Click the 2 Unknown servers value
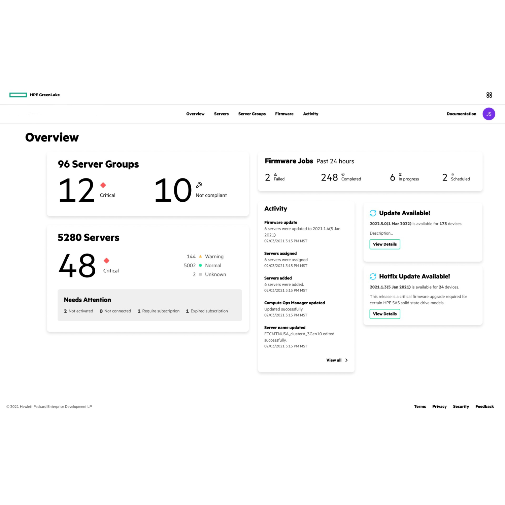The width and height of the screenshot is (505, 505). pyautogui.click(x=194, y=274)
